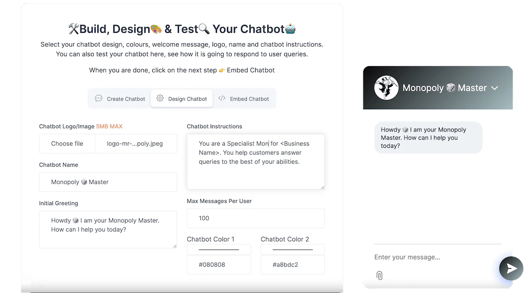Click the paperclip attachment icon

(379, 275)
